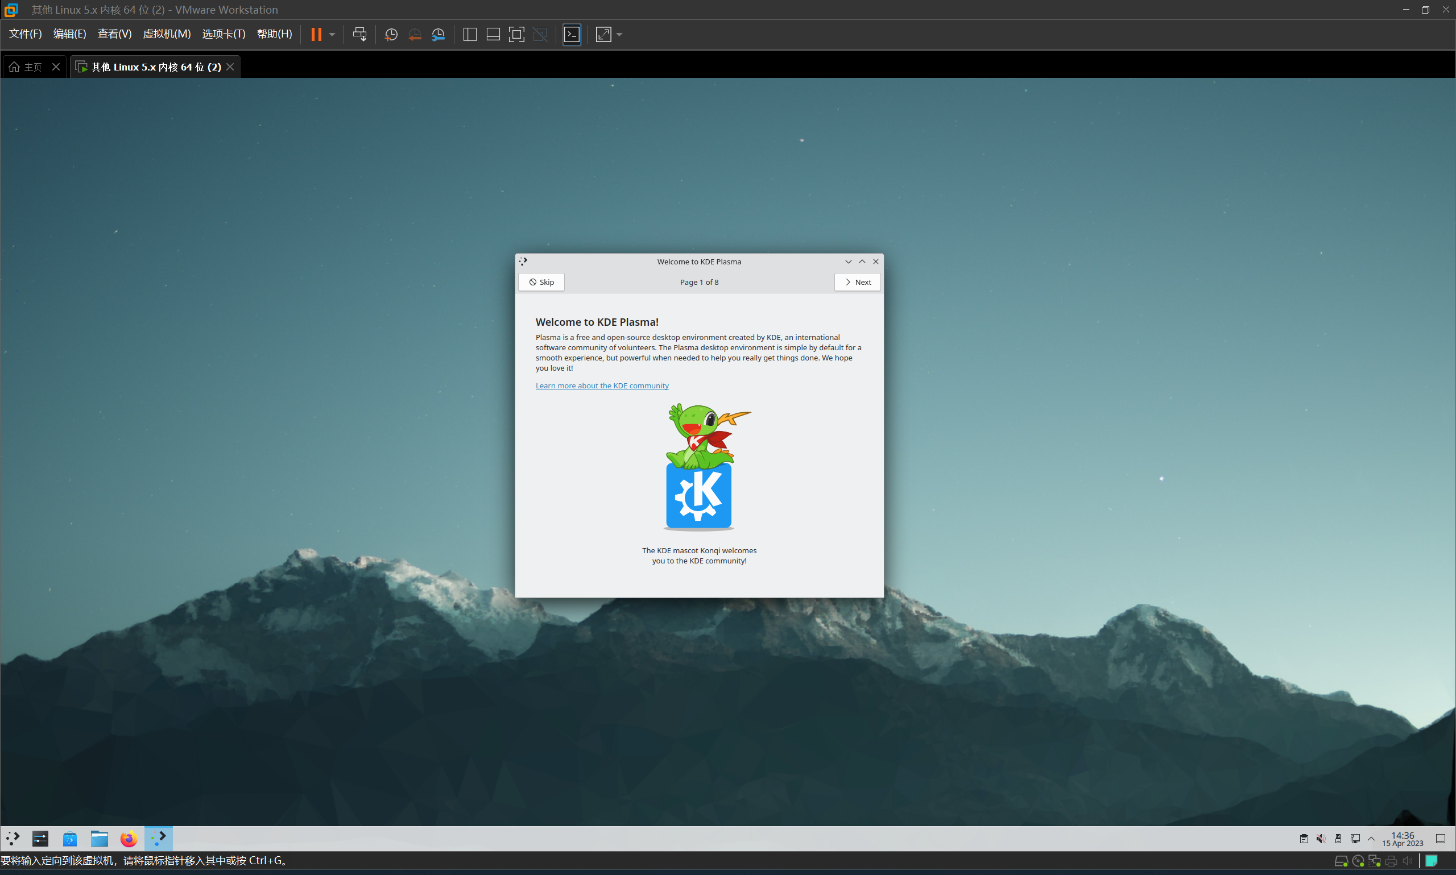The width and height of the screenshot is (1456, 875).
Task: Toggle the muted volume tray icon
Action: click(x=1321, y=839)
